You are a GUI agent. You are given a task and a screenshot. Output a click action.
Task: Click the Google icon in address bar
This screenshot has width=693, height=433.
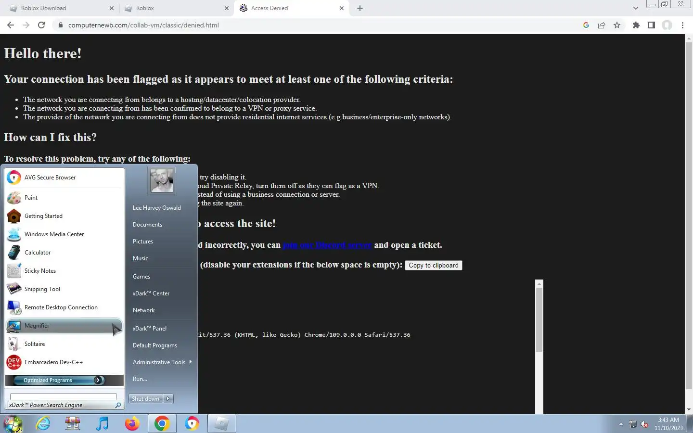pyautogui.click(x=586, y=25)
